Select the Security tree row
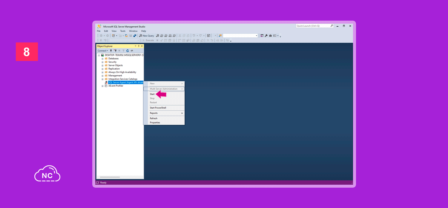Screen dimensions: 448x208 click(x=112, y=62)
